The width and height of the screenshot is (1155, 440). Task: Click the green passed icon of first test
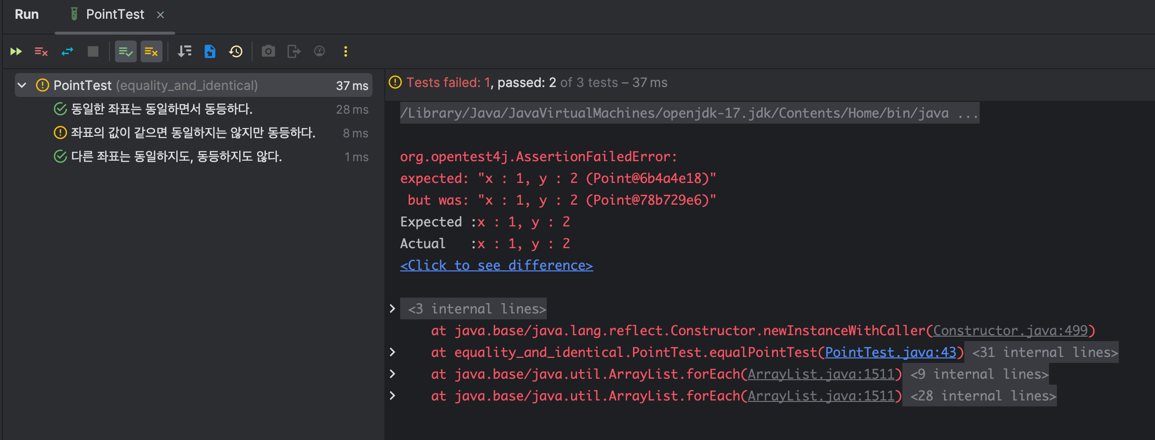tap(60, 109)
